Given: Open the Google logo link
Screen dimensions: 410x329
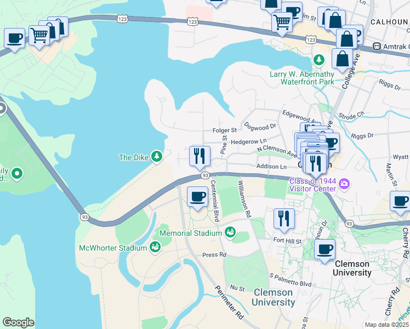Looking at the screenshot, I should [x=18, y=322].
